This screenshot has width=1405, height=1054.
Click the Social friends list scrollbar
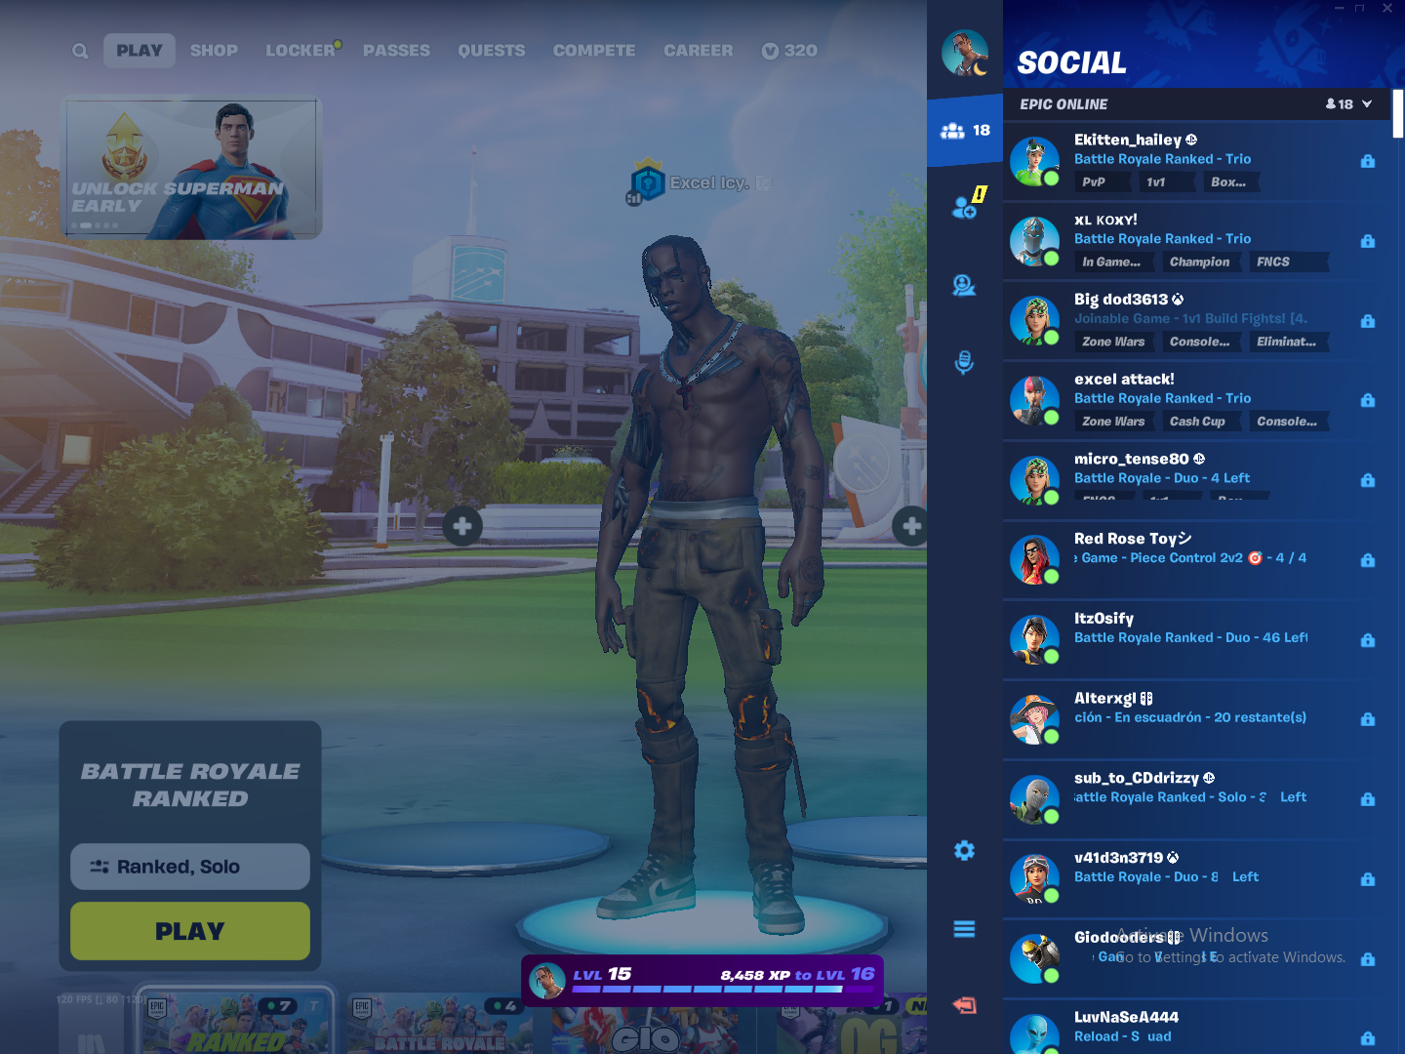point(1398,113)
